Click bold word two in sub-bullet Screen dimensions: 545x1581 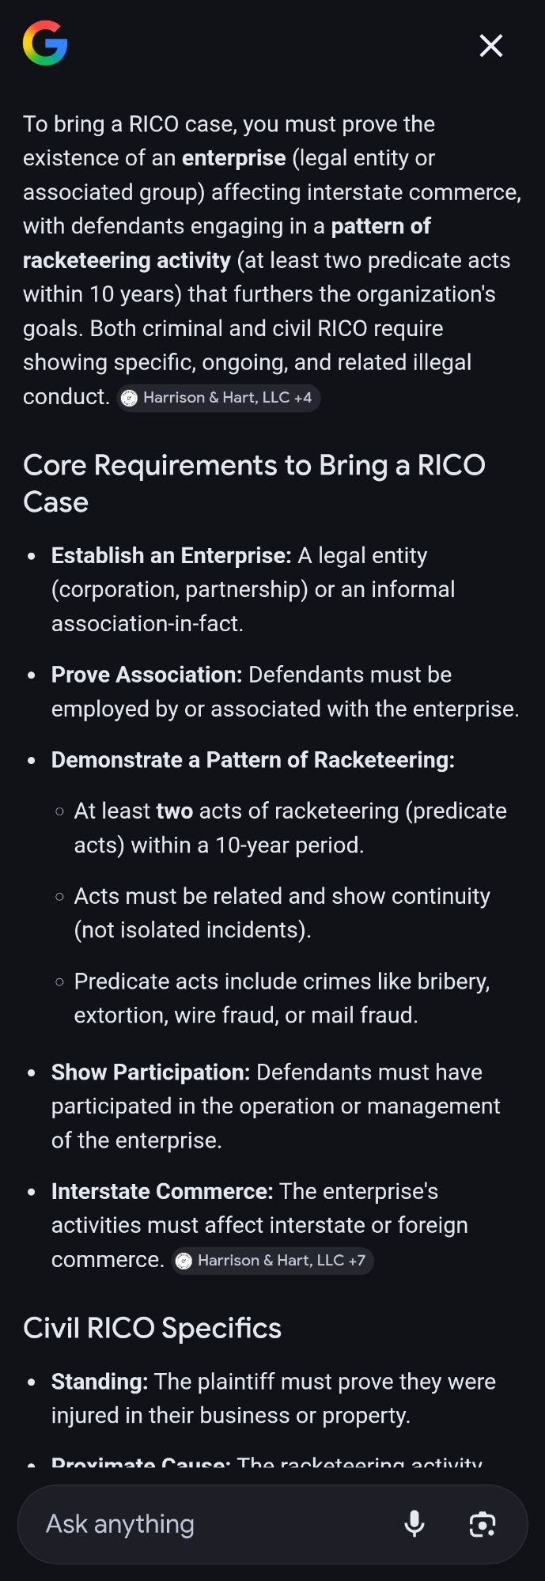(x=175, y=811)
